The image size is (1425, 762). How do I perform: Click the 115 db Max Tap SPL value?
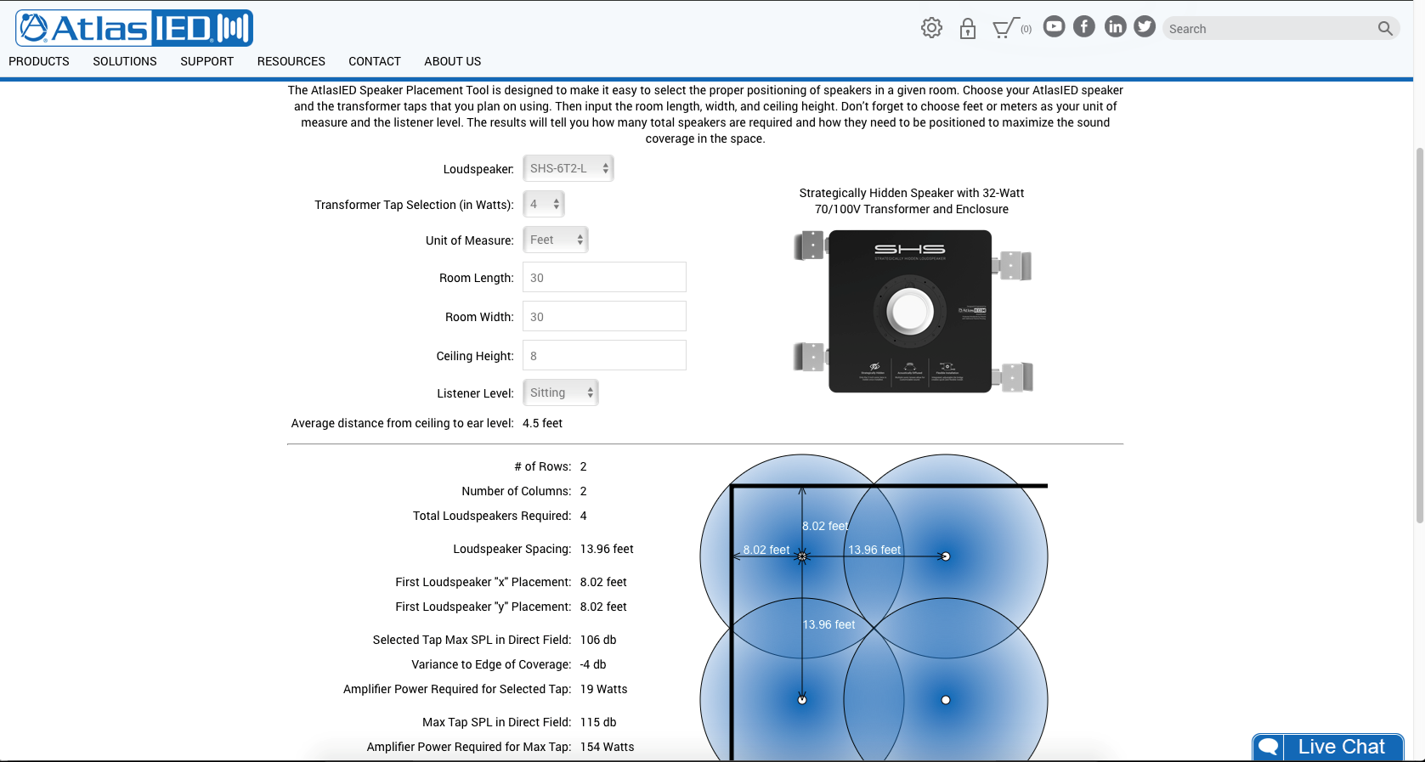coord(598,722)
